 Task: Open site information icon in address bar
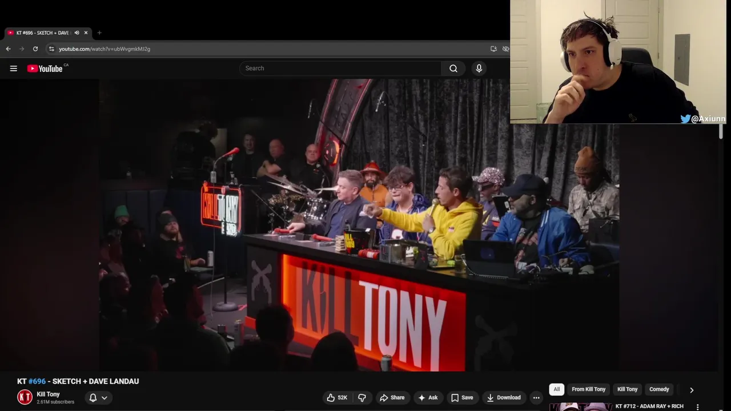click(x=51, y=49)
